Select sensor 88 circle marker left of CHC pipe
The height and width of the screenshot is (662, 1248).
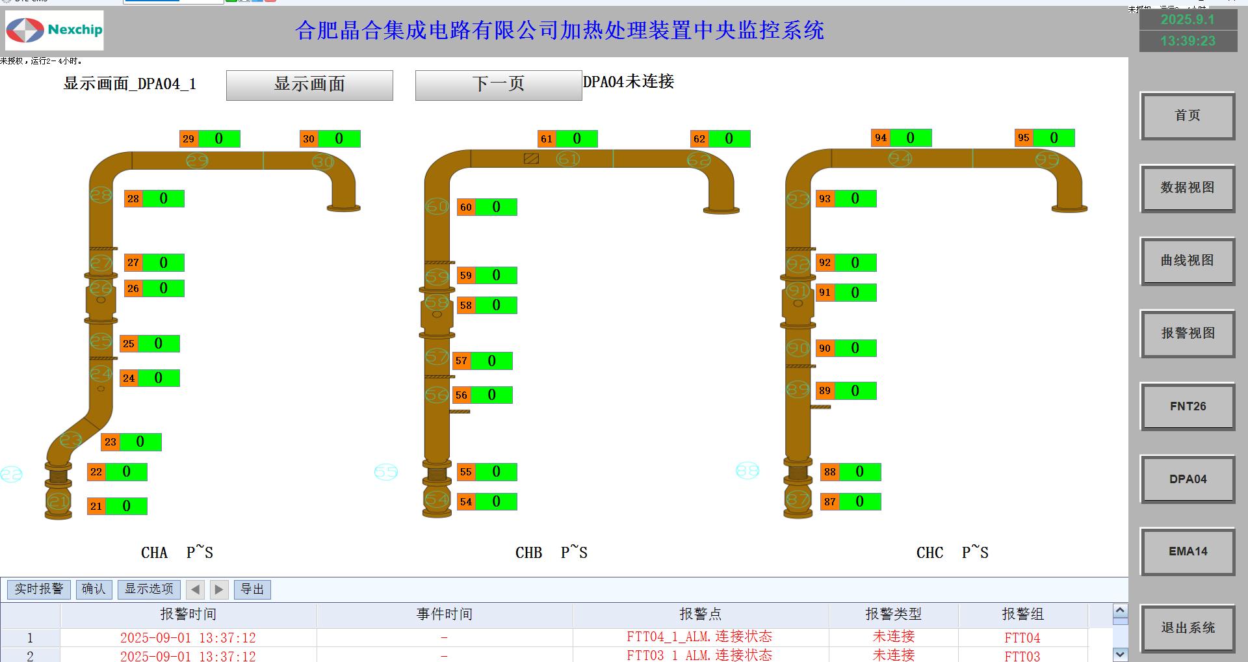[747, 470]
